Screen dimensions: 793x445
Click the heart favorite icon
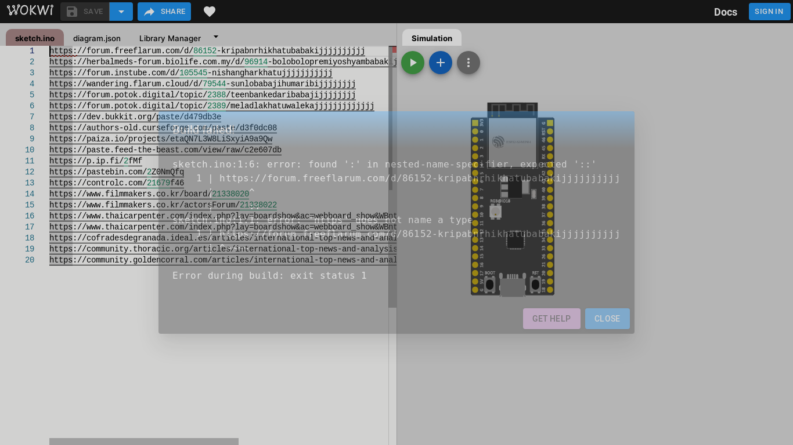210,12
